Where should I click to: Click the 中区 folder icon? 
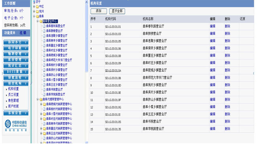click(x=37, y=7)
